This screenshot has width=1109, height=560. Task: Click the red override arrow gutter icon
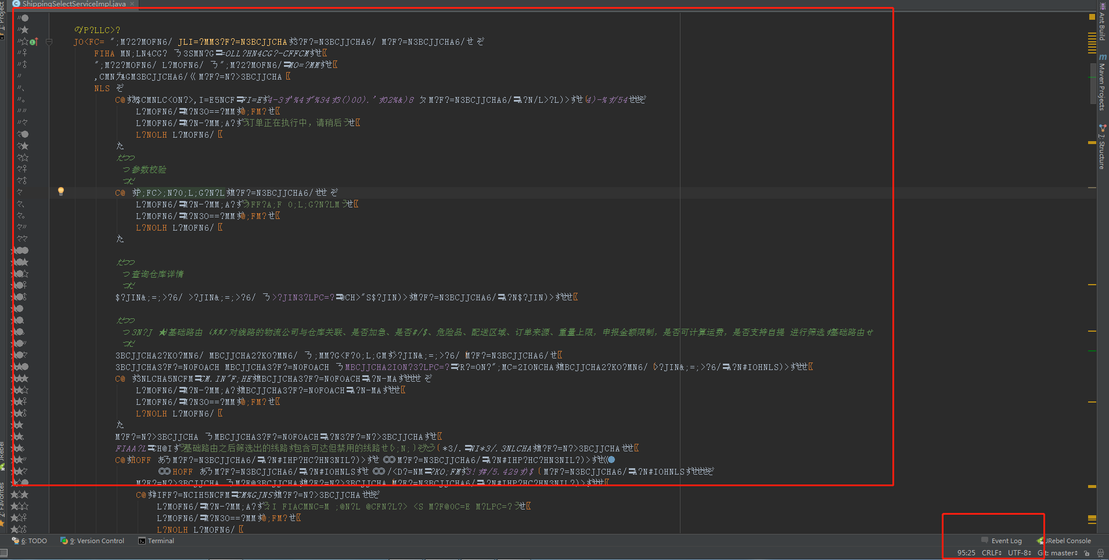pos(37,41)
